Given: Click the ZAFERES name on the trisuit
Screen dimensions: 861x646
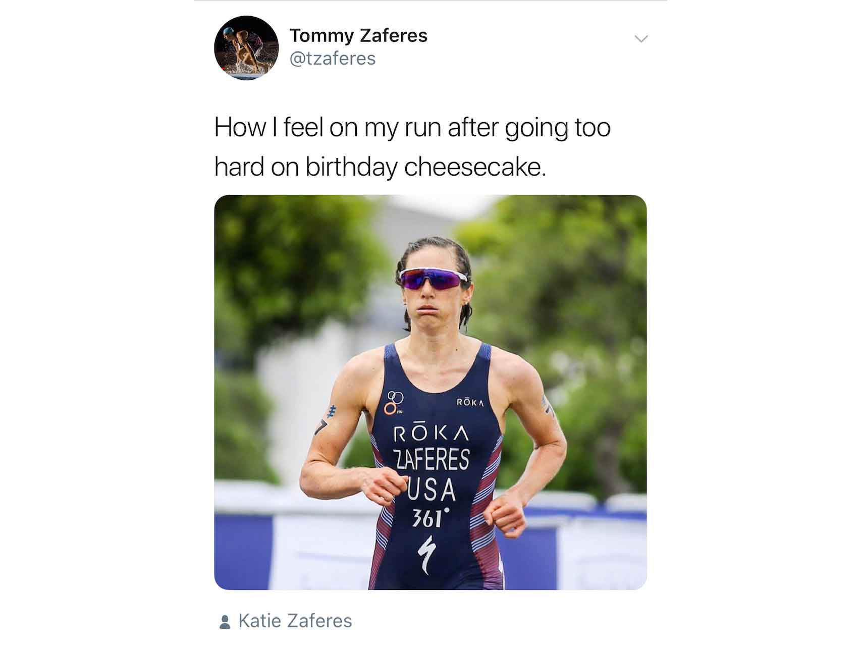Looking at the screenshot, I should [x=432, y=459].
